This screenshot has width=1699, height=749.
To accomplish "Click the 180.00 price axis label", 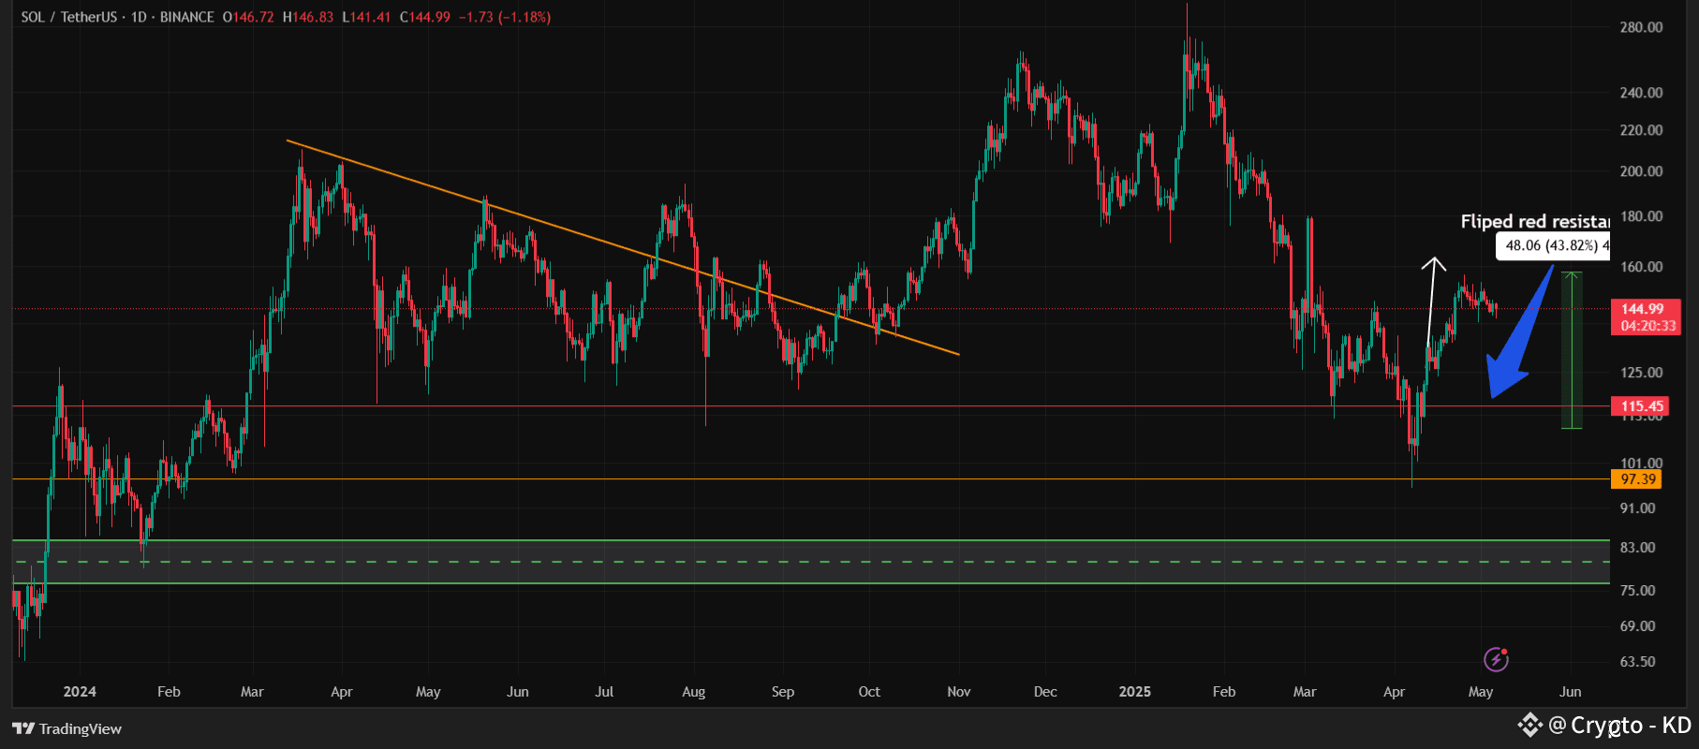I will (1641, 216).
